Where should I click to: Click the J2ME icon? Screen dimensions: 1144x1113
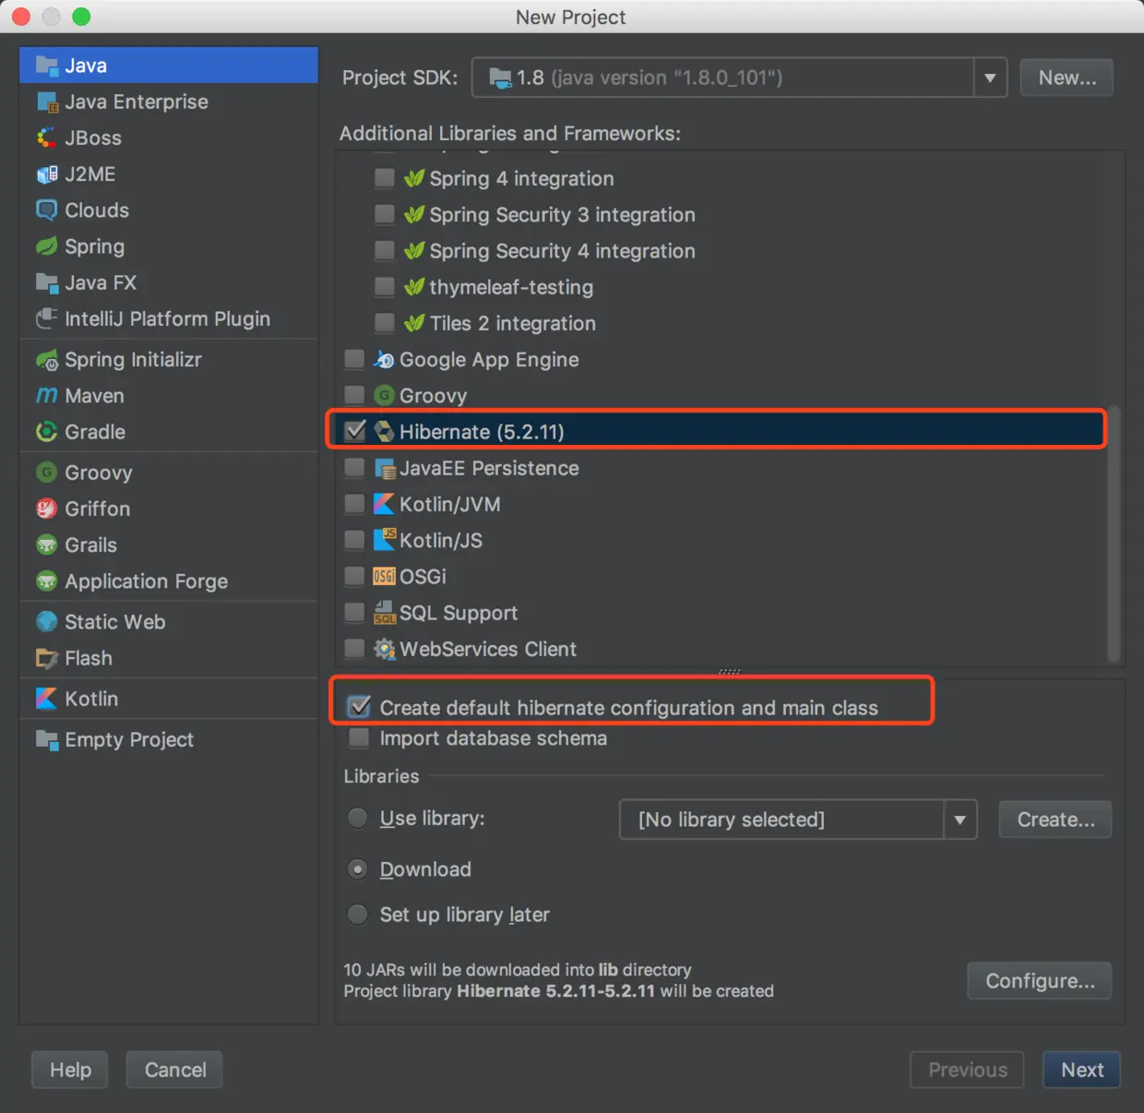(x=46, y=174)
